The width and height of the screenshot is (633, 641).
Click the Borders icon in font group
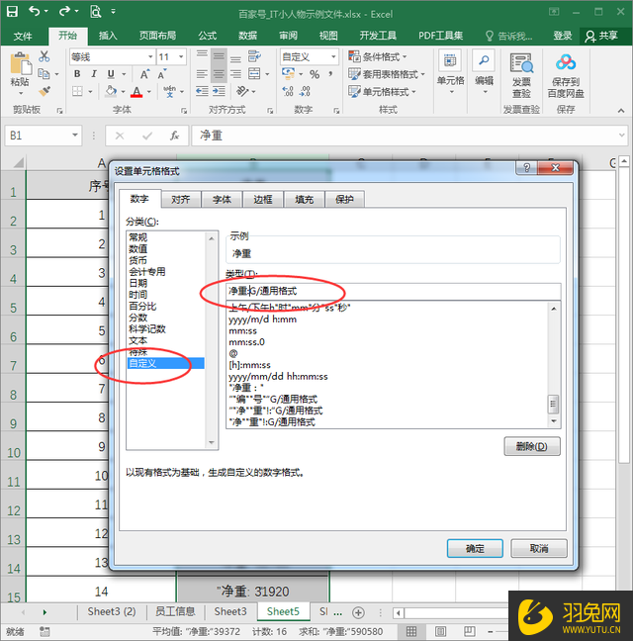[77, 91]
